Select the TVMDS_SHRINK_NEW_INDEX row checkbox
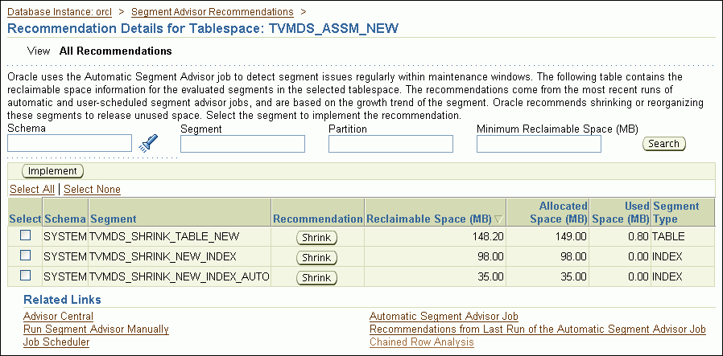This screenshot has width=723, height=356. 26,256
